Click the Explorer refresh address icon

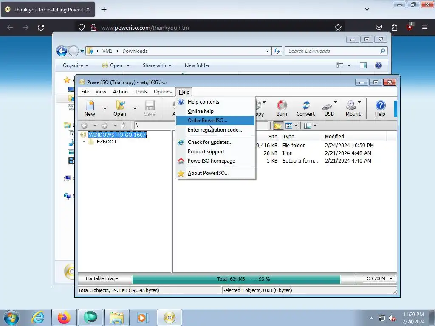(277, 51)
